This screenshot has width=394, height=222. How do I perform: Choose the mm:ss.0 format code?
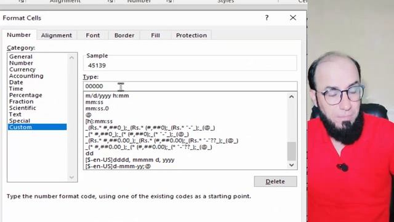click(97, 109)
